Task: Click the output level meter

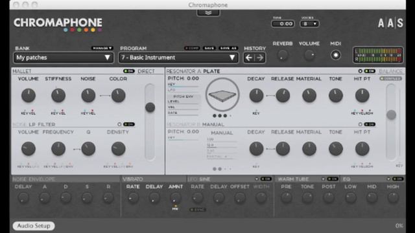Action: click(x=378, y=55)
